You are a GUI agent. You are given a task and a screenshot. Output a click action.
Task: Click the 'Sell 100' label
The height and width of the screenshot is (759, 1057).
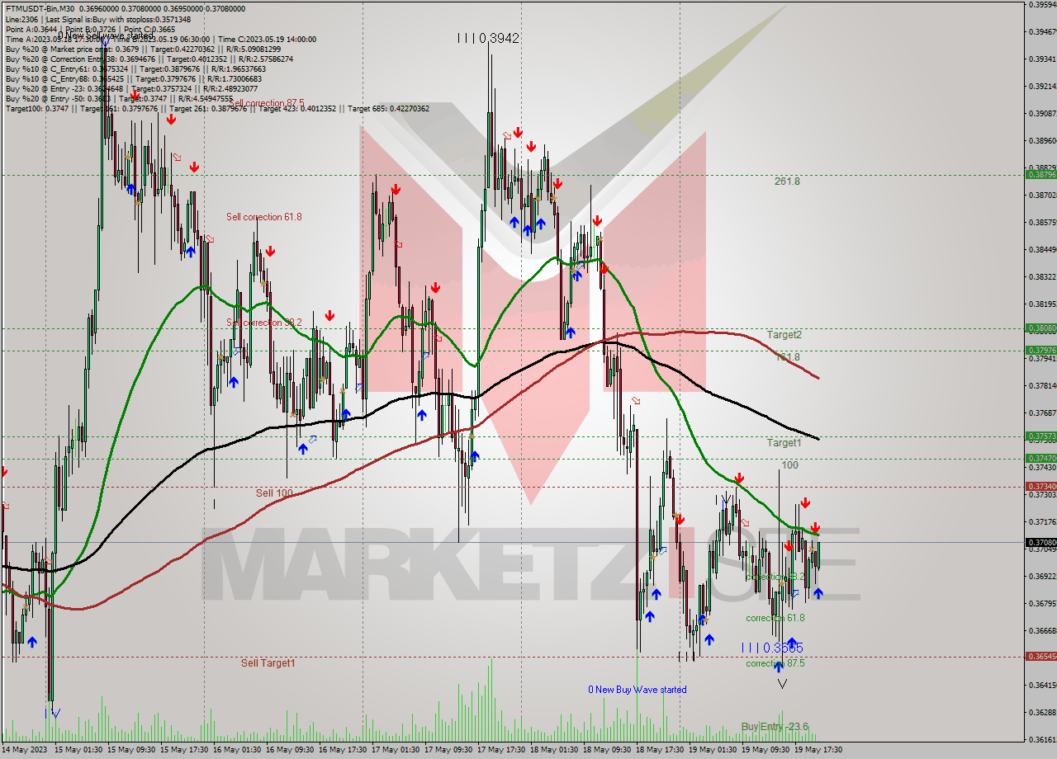coord(274,493)
